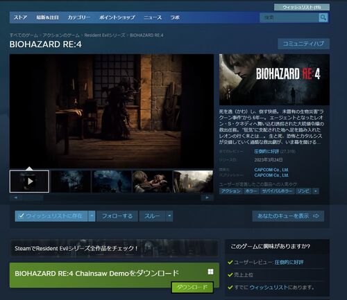Open the ストア menu
347x300 pixels.
tap(20, 17)
